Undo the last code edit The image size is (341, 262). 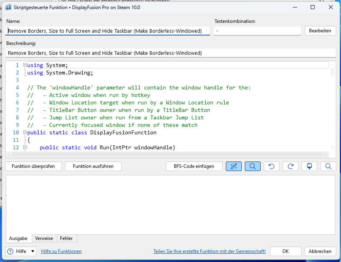click(x=271, y=166)
